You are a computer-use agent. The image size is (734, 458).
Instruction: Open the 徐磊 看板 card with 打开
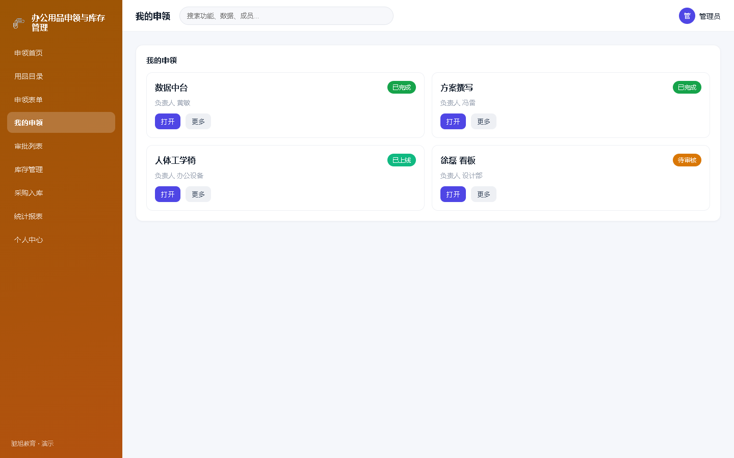(x=453, y=194)
